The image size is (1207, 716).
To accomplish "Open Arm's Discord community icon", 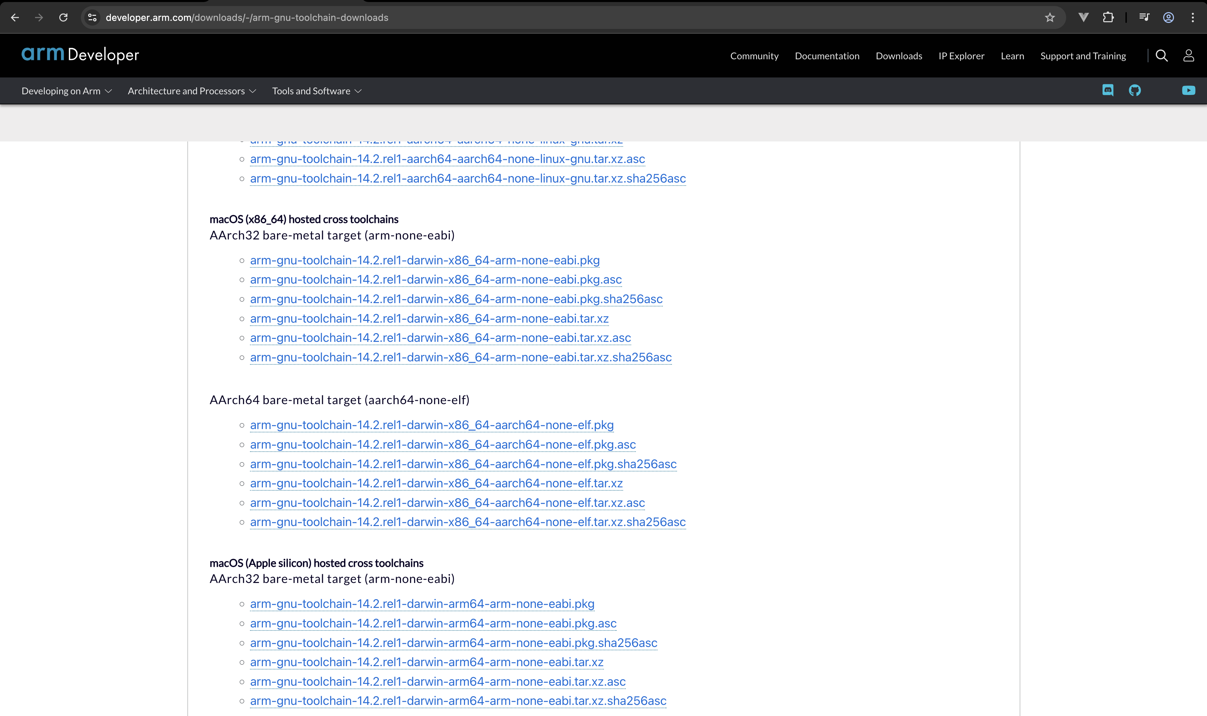I will 1108,90.
